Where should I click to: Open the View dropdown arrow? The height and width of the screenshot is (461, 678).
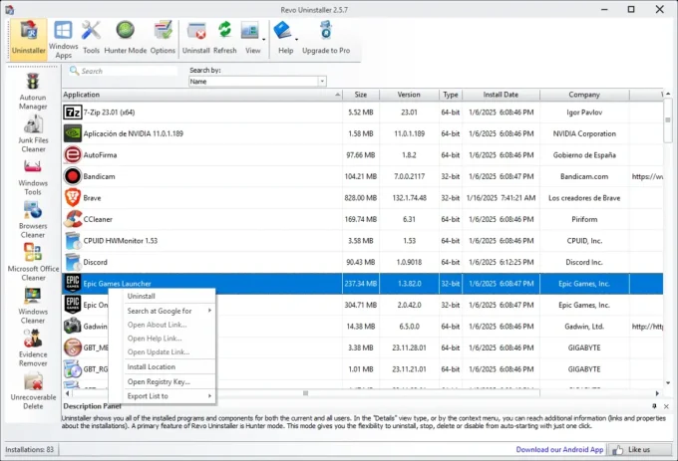click(263, 39)
